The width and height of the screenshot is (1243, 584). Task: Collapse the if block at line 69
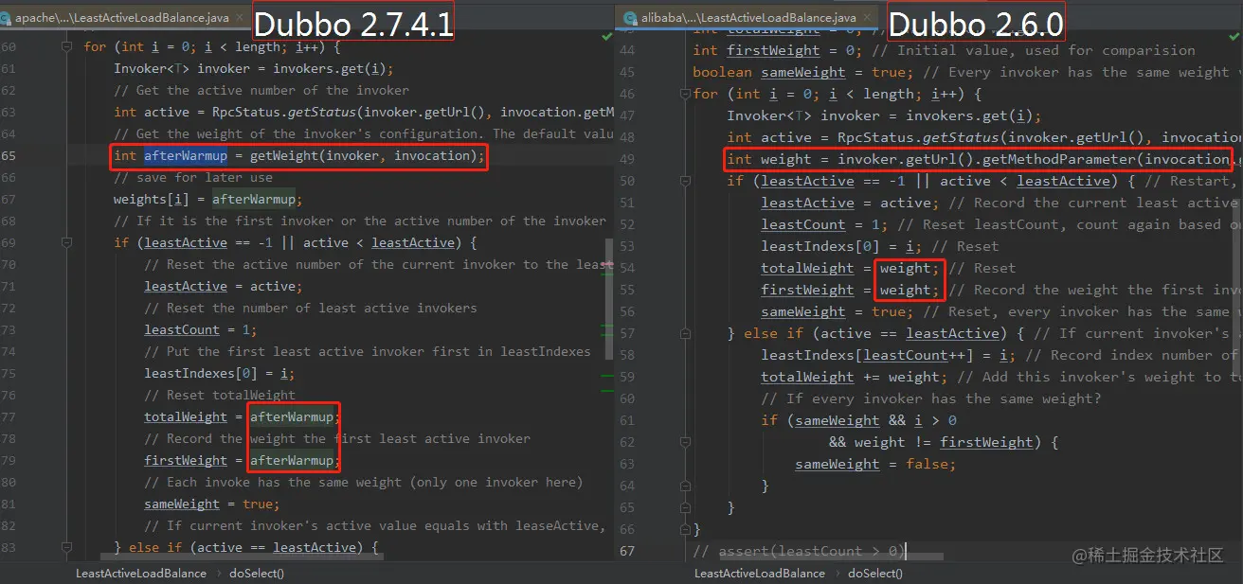66,242
